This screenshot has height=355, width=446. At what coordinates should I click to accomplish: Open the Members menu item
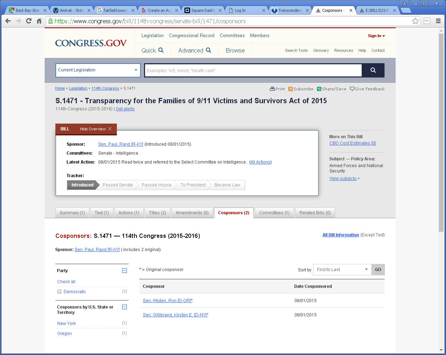coord(260,36)
